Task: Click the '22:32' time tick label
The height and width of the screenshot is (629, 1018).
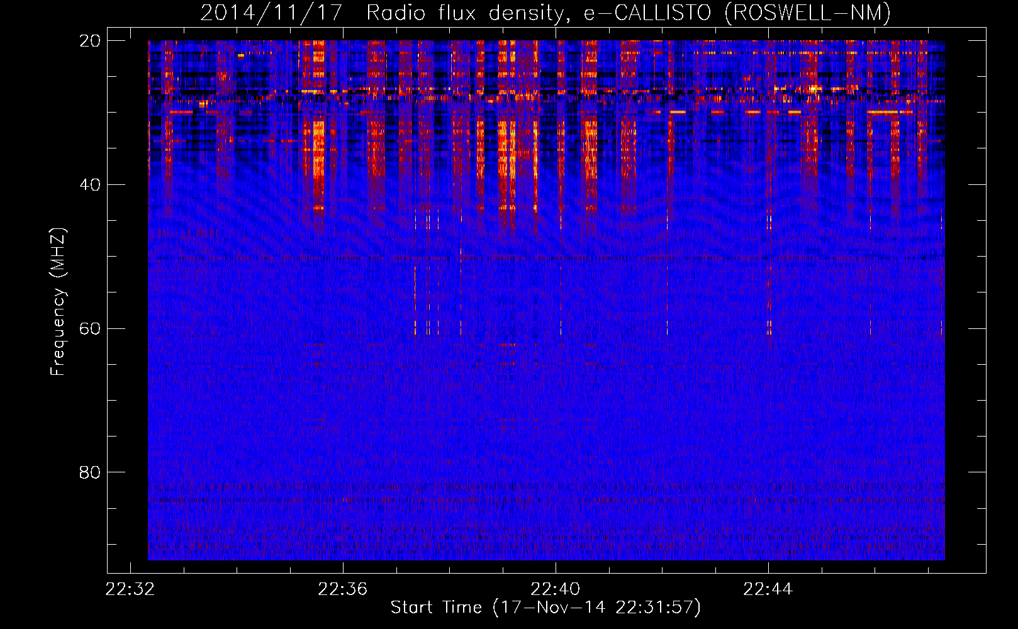Action: [130, 589]
